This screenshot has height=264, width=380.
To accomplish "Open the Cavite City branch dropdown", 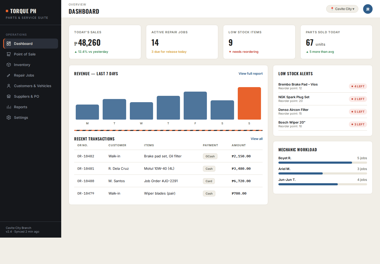I will (342, 9).
